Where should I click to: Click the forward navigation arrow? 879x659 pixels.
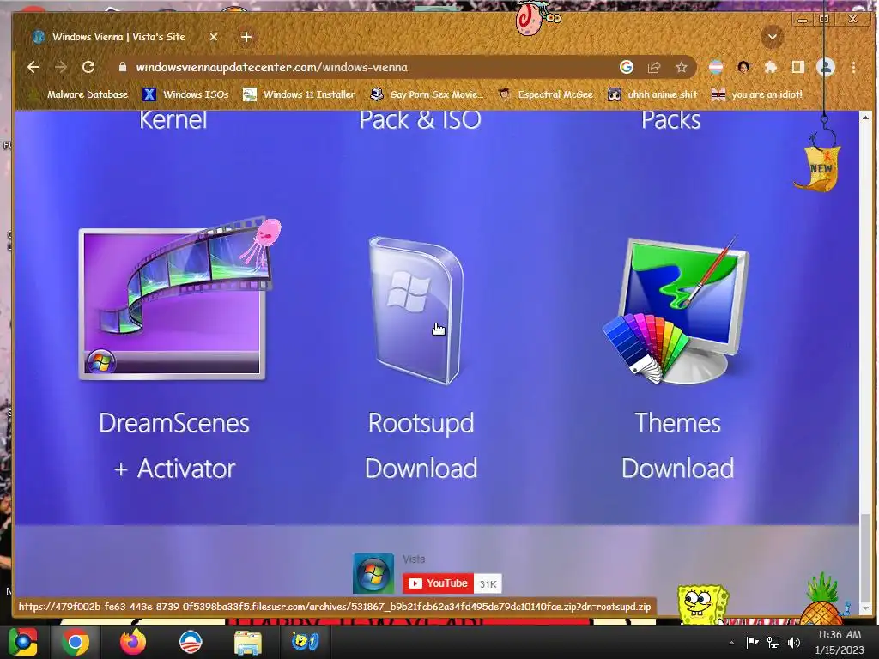coord(61,67)
